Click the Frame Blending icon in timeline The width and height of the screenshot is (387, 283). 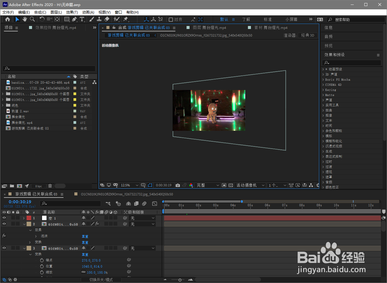pyautogui.click(x=136, y=204)
